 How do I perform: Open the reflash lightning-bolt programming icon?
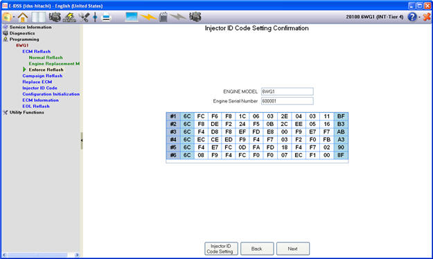pos(69,17)
